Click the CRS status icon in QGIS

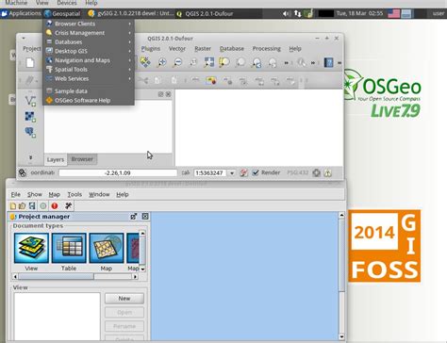tap(317, 172)
